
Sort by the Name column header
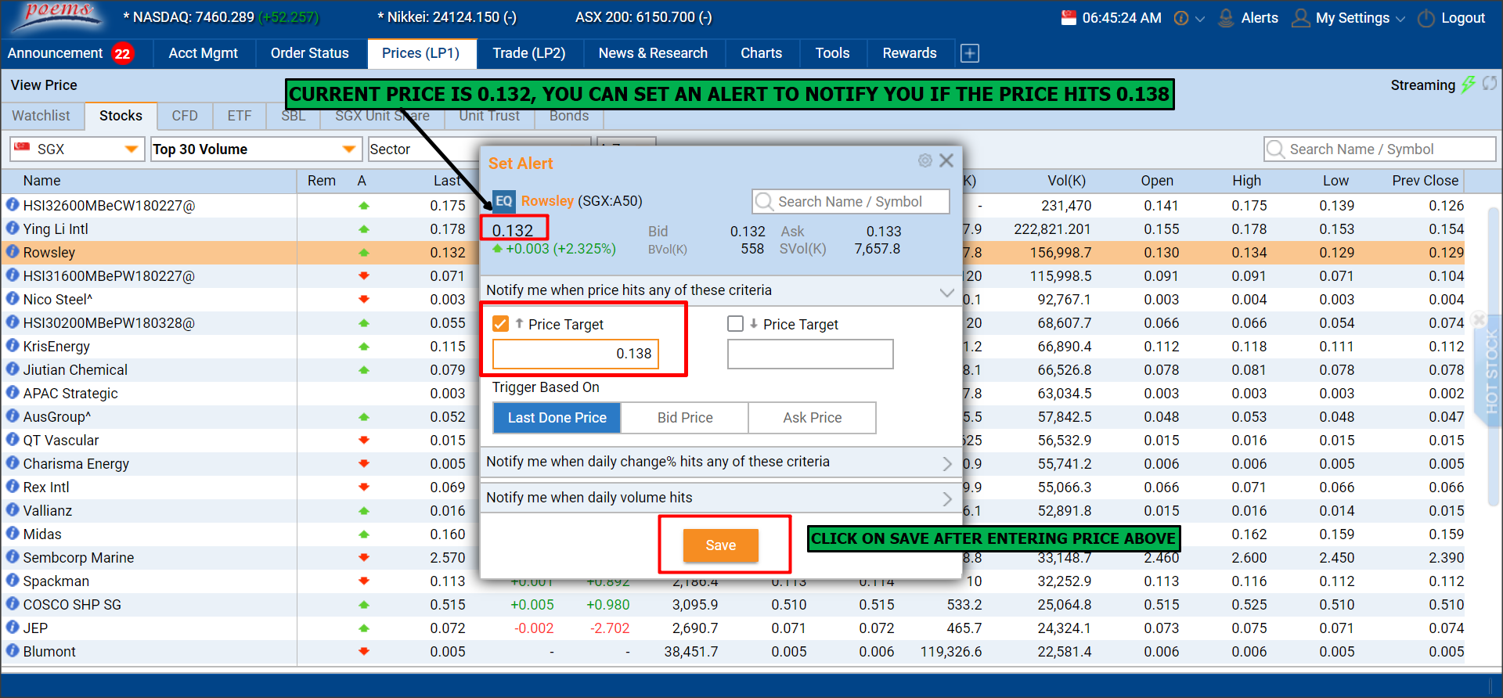point(42,181)
